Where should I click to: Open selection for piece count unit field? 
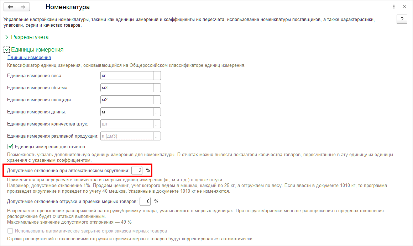(157, 124)
